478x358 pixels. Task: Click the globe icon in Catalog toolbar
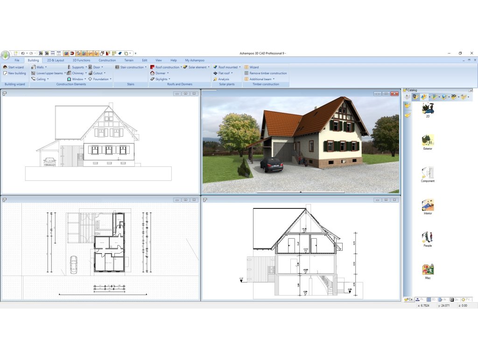pyautogui.click(x=444, y=97)
